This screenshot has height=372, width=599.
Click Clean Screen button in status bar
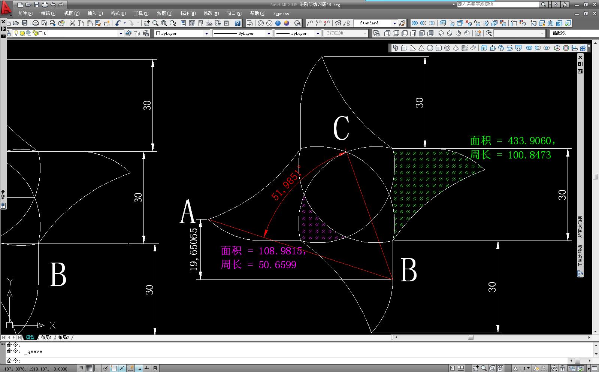tap(595, 368)
